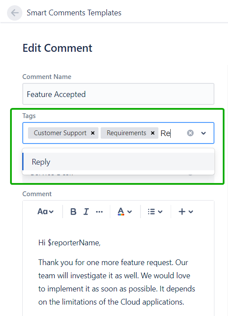Select the Reply tag suggestion

coord(118,162)
